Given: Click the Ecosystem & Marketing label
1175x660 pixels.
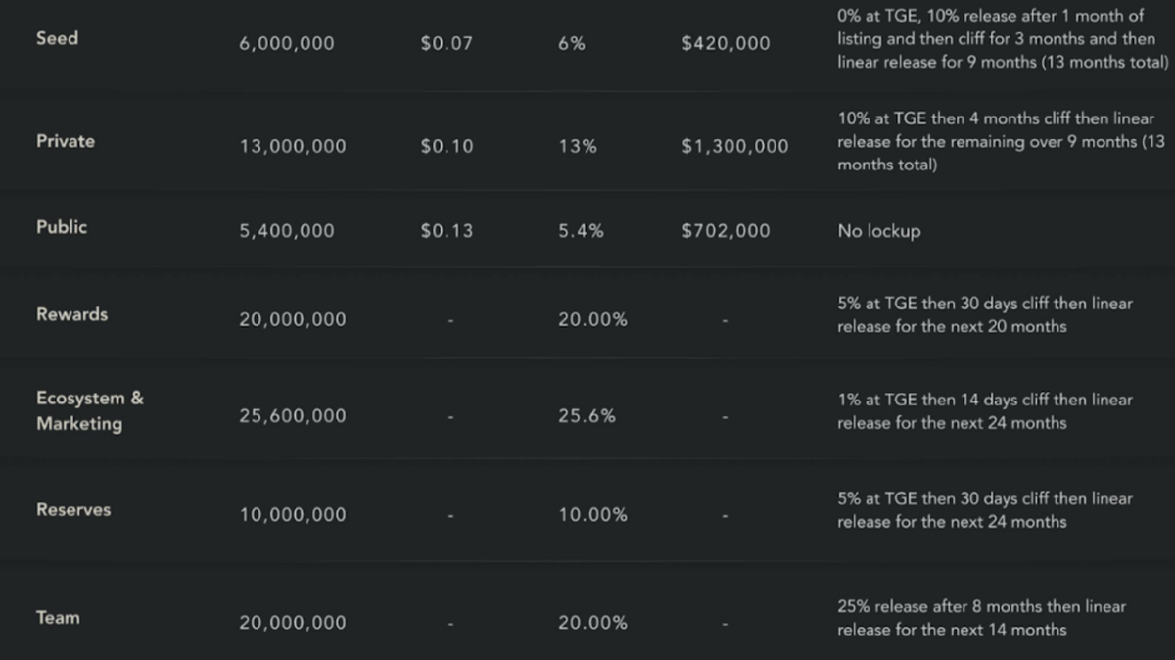Looking at the screenshot, I should (x=89, y=411).
